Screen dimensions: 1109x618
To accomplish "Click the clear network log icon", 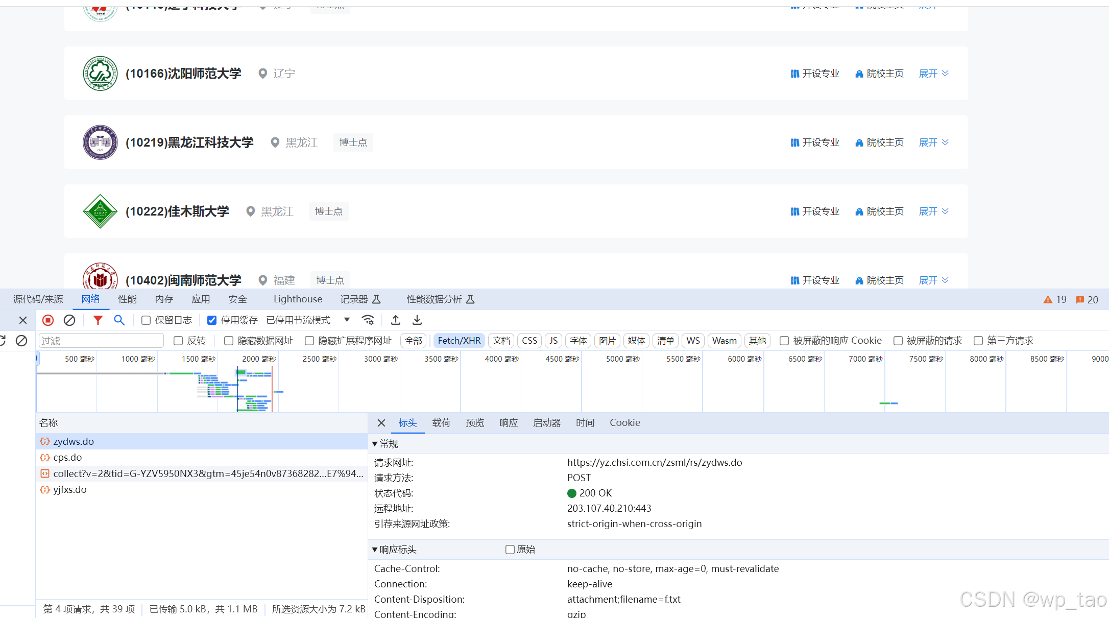I will pos(69,320).
